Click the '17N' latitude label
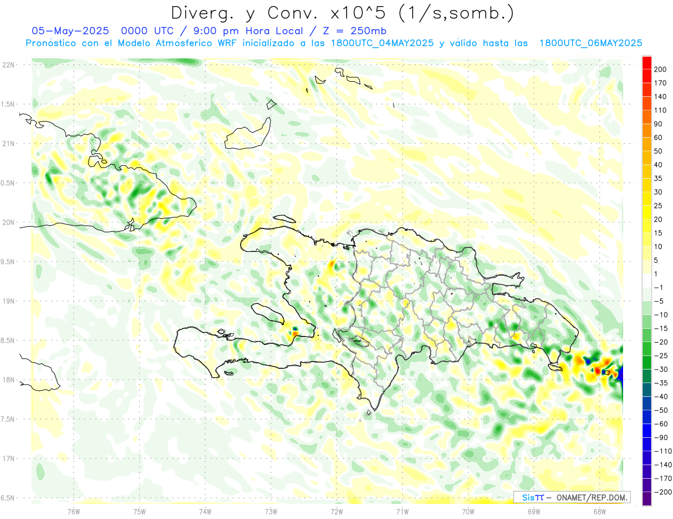This screenshot has width=673, height=519. (x=8, y=459)
